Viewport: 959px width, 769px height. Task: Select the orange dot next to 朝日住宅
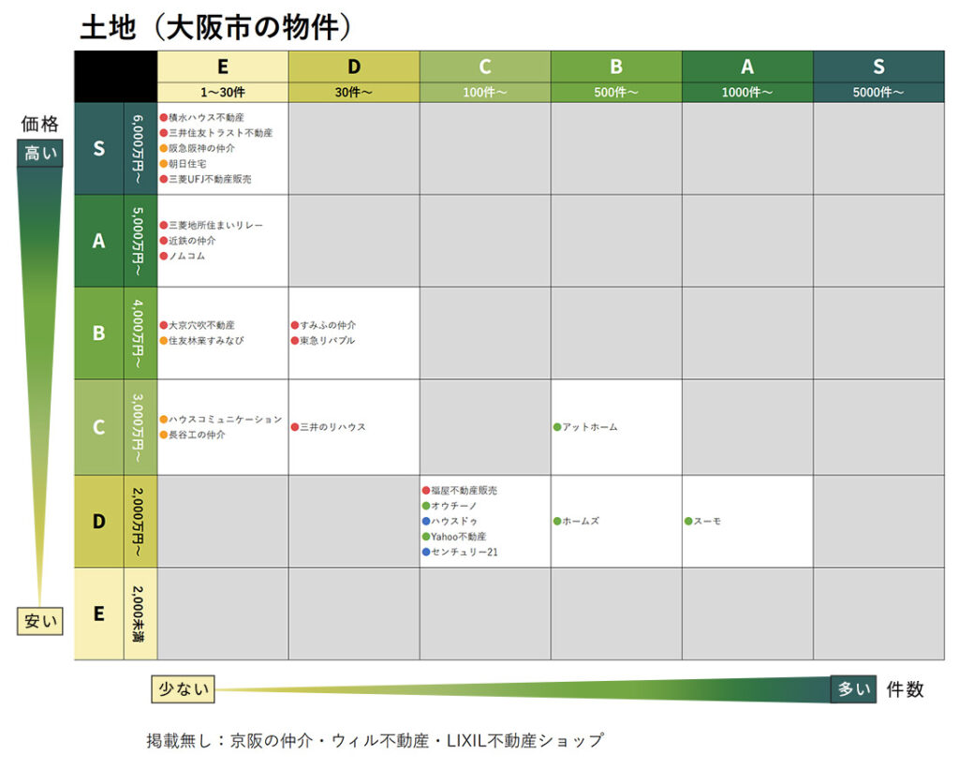click(164, 164)
